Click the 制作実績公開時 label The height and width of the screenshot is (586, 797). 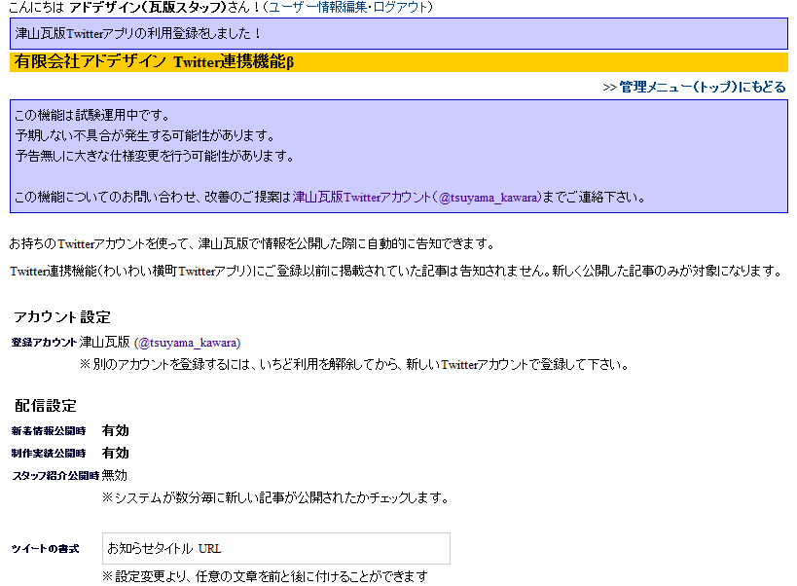click(x=49, y=454)
